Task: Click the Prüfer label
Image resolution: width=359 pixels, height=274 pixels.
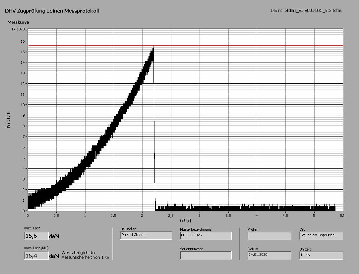Action: coord(253,229)
